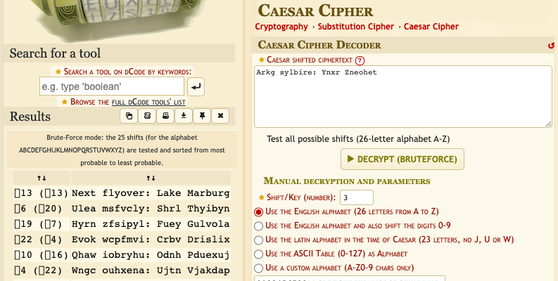Image resolution: width=558 pixels, height=281 pixels.
Task: Select 'Use the ASCII Table (0-127)' option
Action: tap(259, 254)
